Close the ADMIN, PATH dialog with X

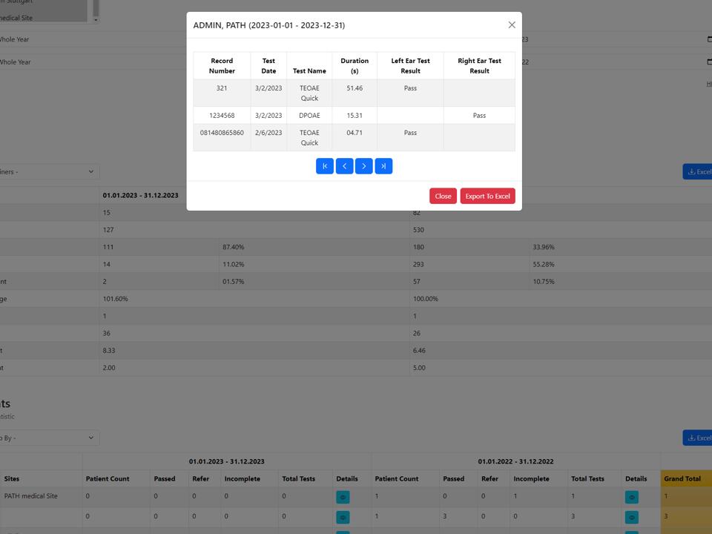click(x=512, y=25)
